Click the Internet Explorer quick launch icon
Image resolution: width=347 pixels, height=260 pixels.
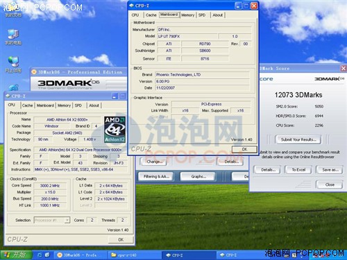(40, 255)
